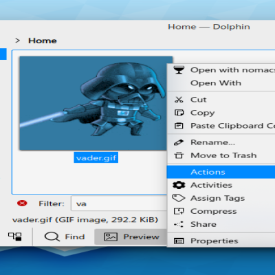Click the magnifier Find icon

(52, 236)
